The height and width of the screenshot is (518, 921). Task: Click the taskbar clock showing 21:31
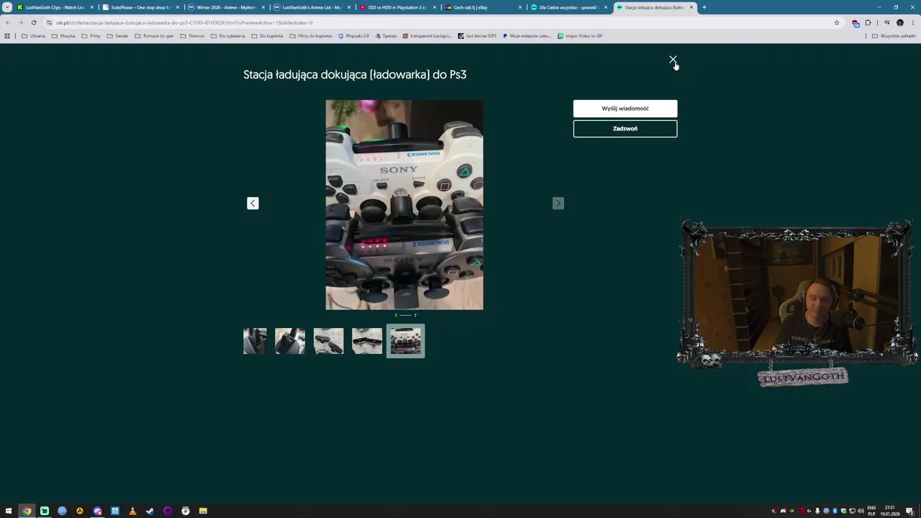pos(890,511)
